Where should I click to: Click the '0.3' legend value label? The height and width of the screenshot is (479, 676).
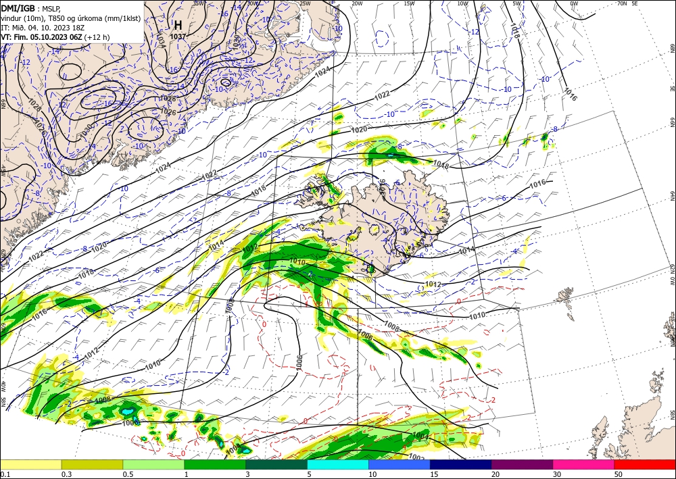pos(66,474)
